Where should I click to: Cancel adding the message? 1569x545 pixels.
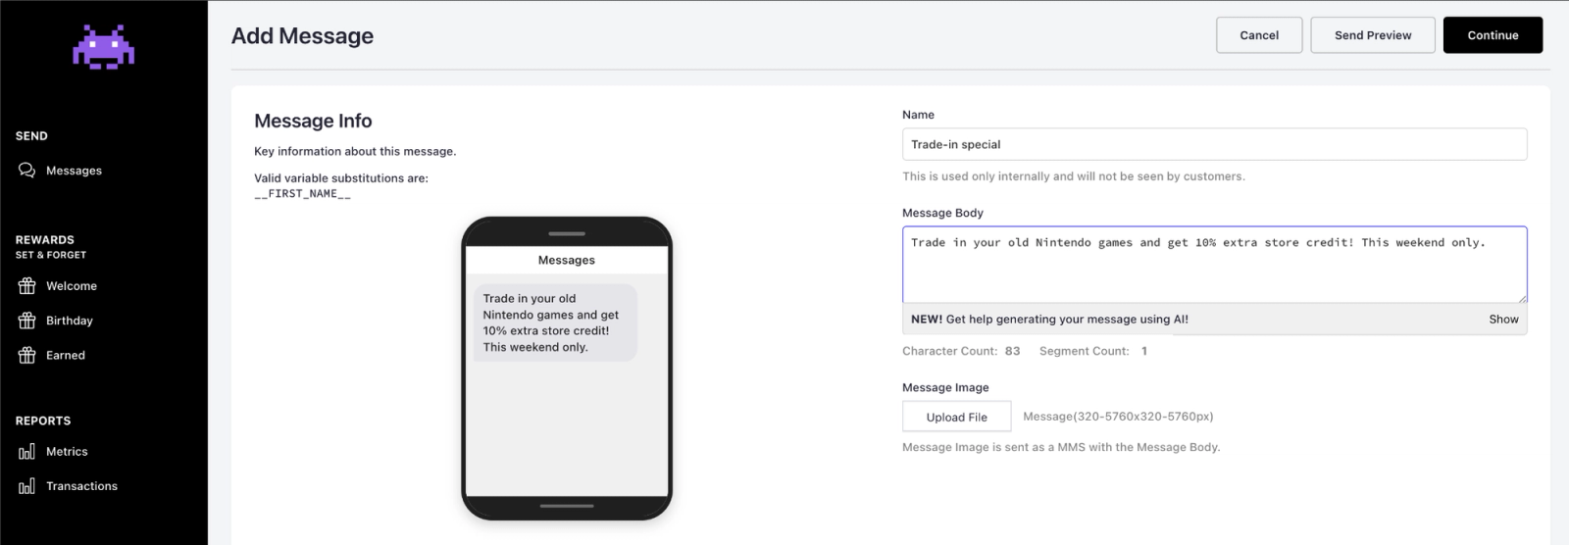(1259, 35)
